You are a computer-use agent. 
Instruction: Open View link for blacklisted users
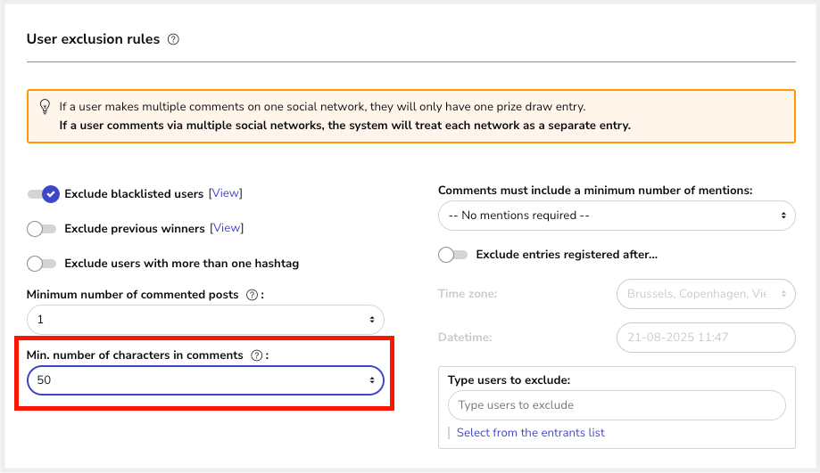pos(225,193)
